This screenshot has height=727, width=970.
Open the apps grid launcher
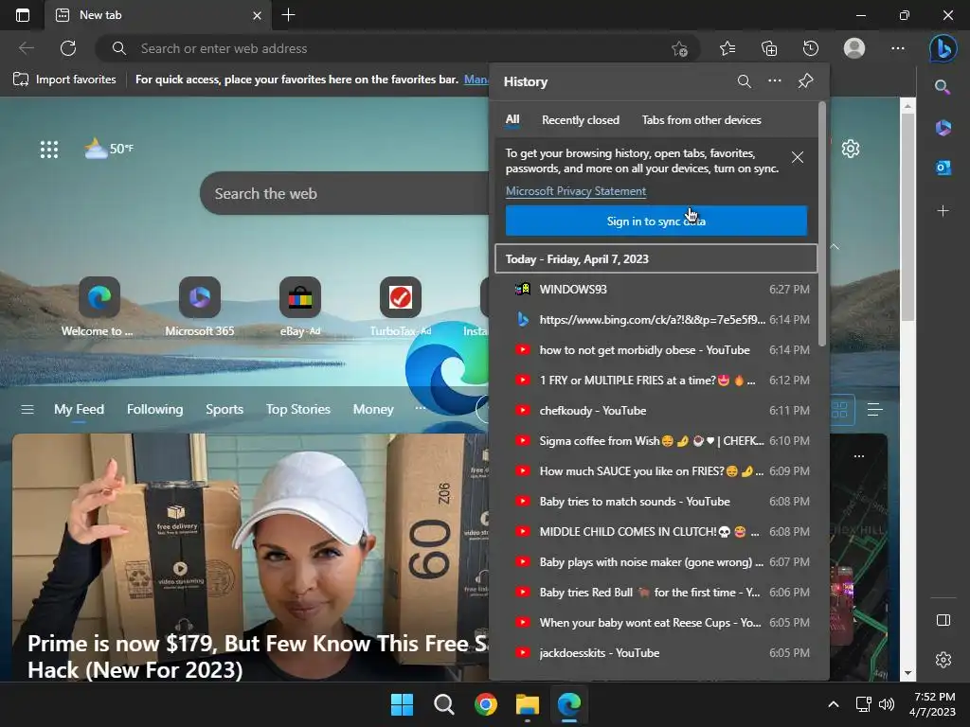49,149
